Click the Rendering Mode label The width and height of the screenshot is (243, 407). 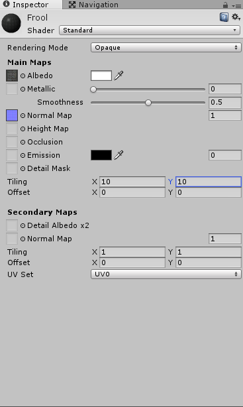tap(38, 48)
